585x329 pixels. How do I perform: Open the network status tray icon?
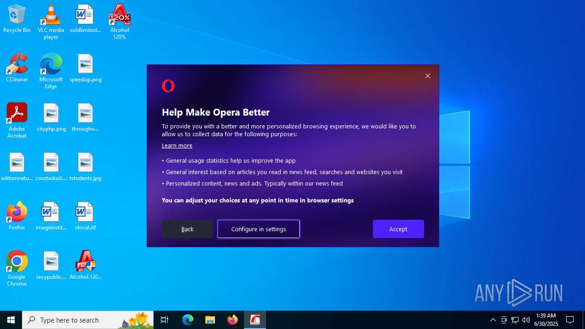click(515, 320)
